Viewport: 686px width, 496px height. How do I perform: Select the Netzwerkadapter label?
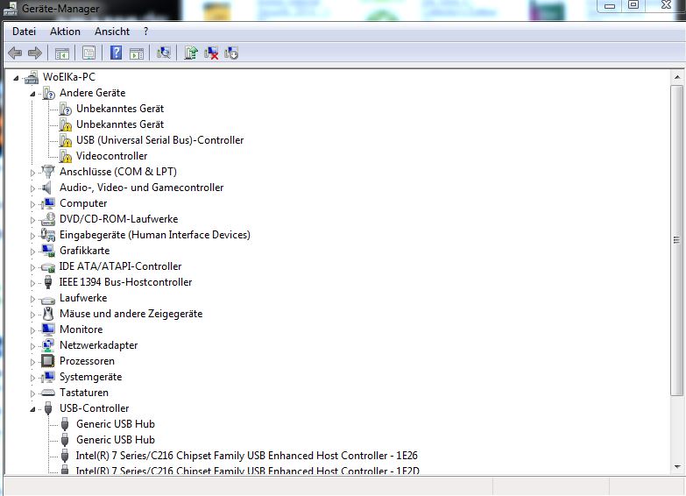pos(98,345)
